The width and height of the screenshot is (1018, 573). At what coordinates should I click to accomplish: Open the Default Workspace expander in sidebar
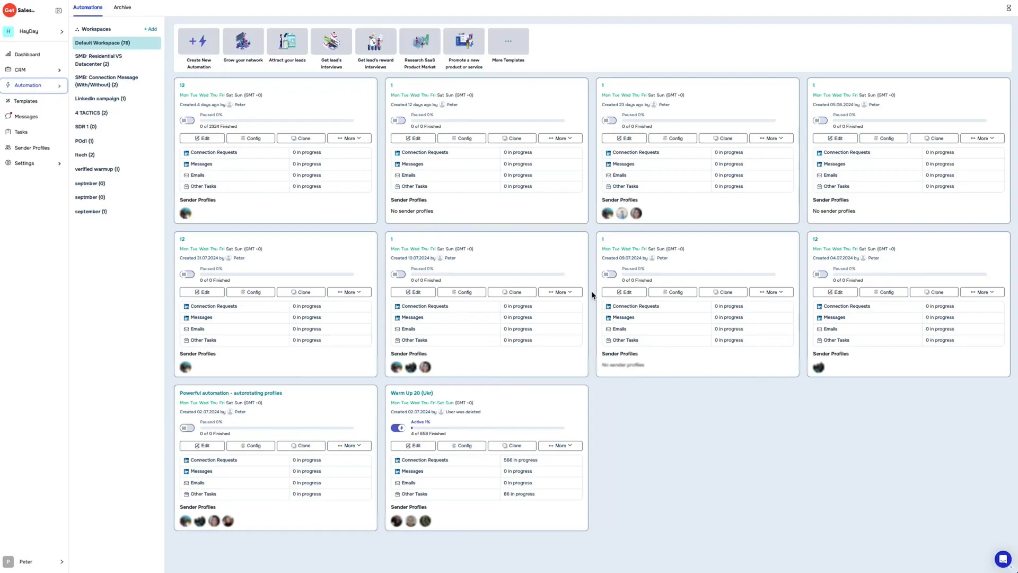pyautogui.click(x=103, y=42)
